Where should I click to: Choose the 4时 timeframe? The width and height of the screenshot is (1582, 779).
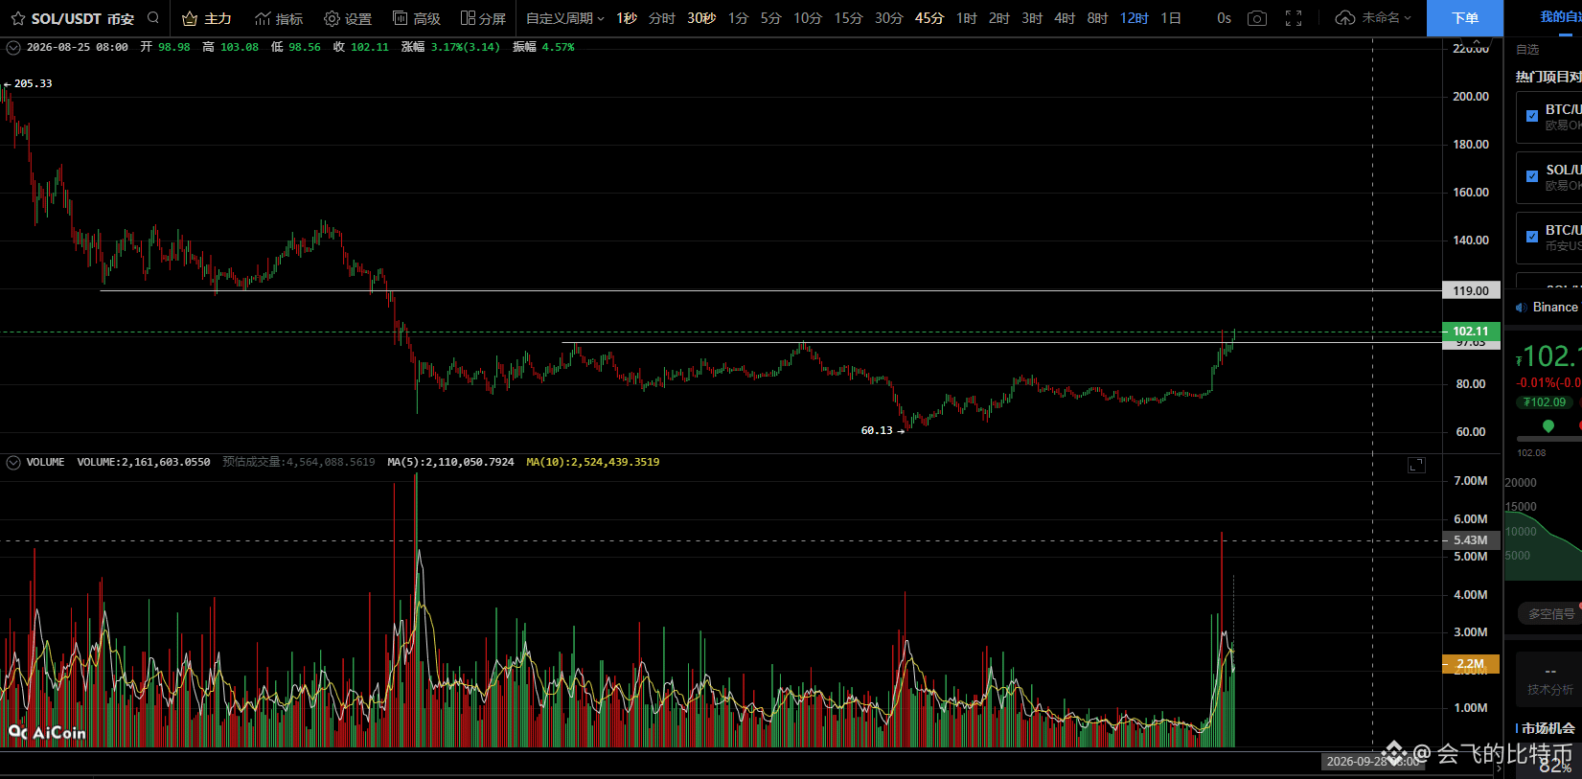click(1065, 18)
